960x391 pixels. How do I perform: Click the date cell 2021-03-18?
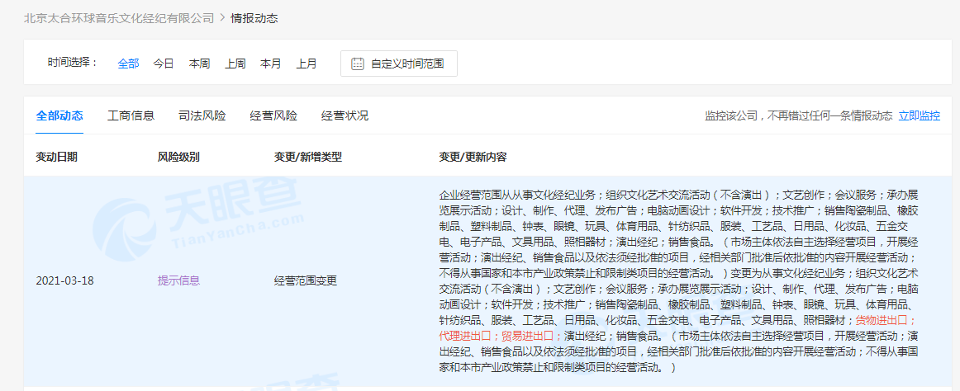[65, 281]
